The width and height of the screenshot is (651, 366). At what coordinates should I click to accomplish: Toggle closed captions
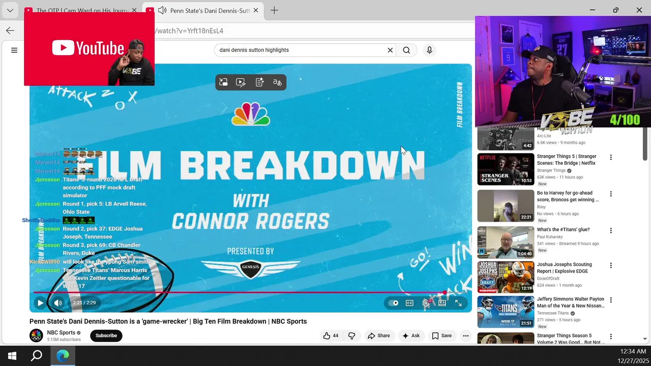(x=409, y=303)
